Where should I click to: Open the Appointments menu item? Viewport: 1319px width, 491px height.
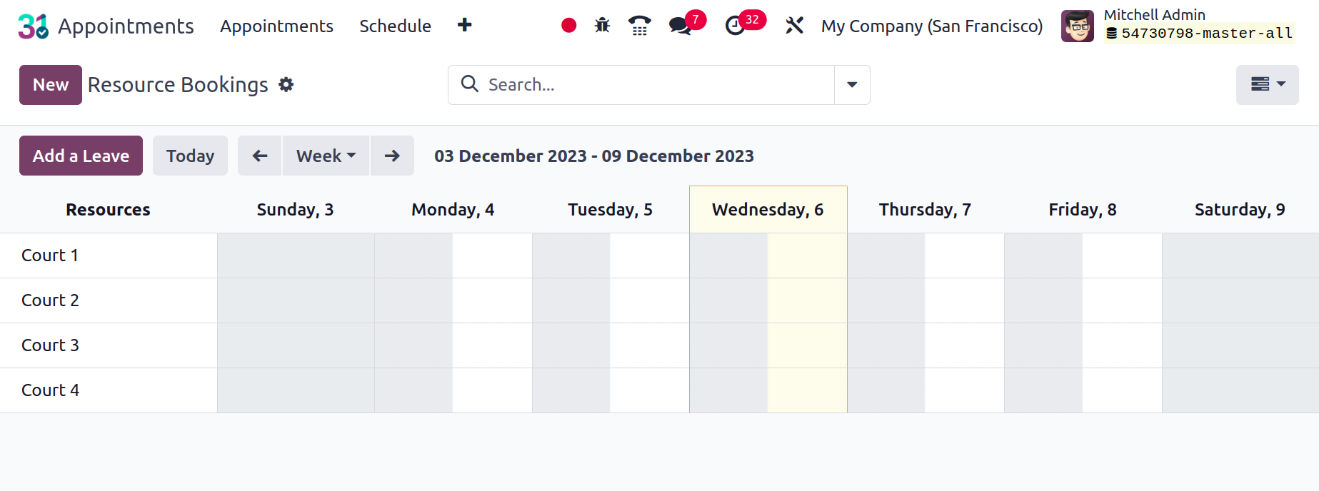(276, 26)
